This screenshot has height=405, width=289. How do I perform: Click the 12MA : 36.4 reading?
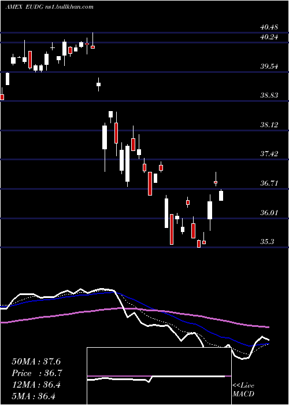coord(36,385)
